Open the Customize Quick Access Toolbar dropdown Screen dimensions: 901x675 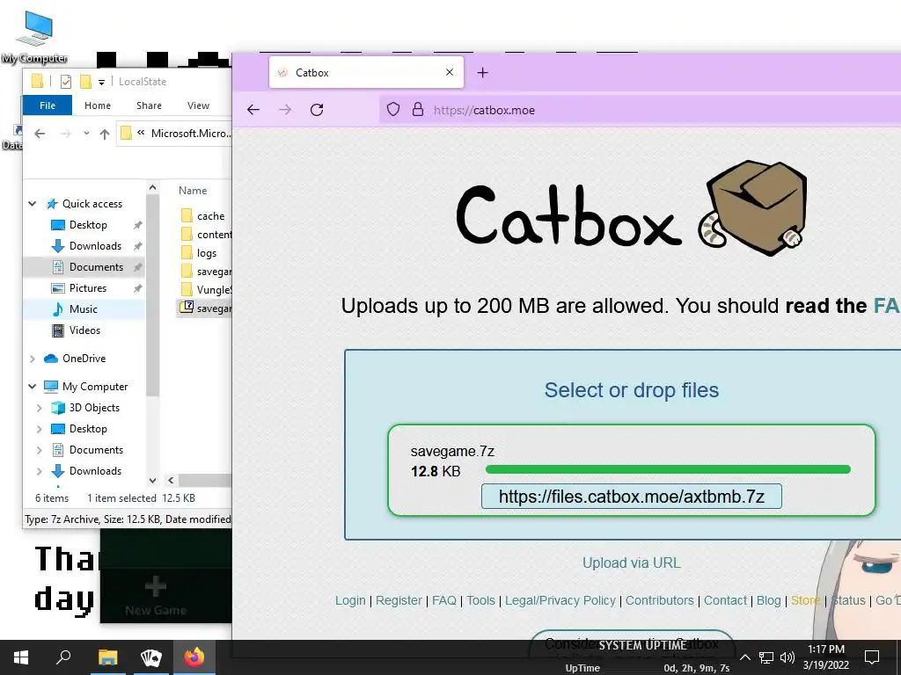pos(102,82)
